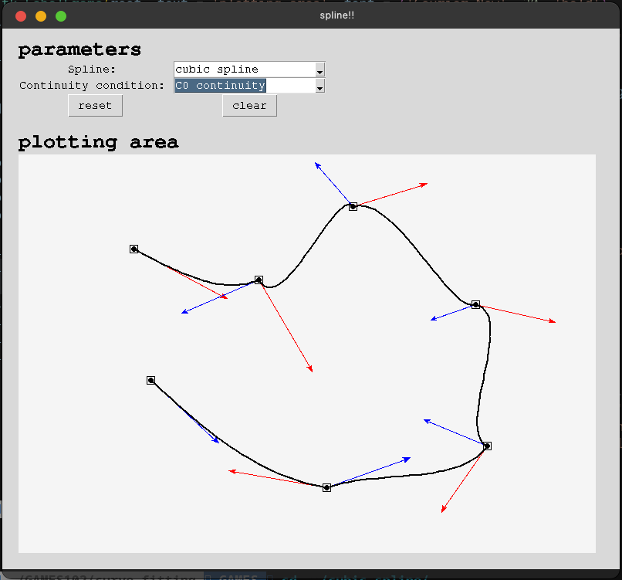This screenshot has height=580, width=622.
Task: Grab the topmost blue tangent arrowhead
Action: tap(316, 164)
